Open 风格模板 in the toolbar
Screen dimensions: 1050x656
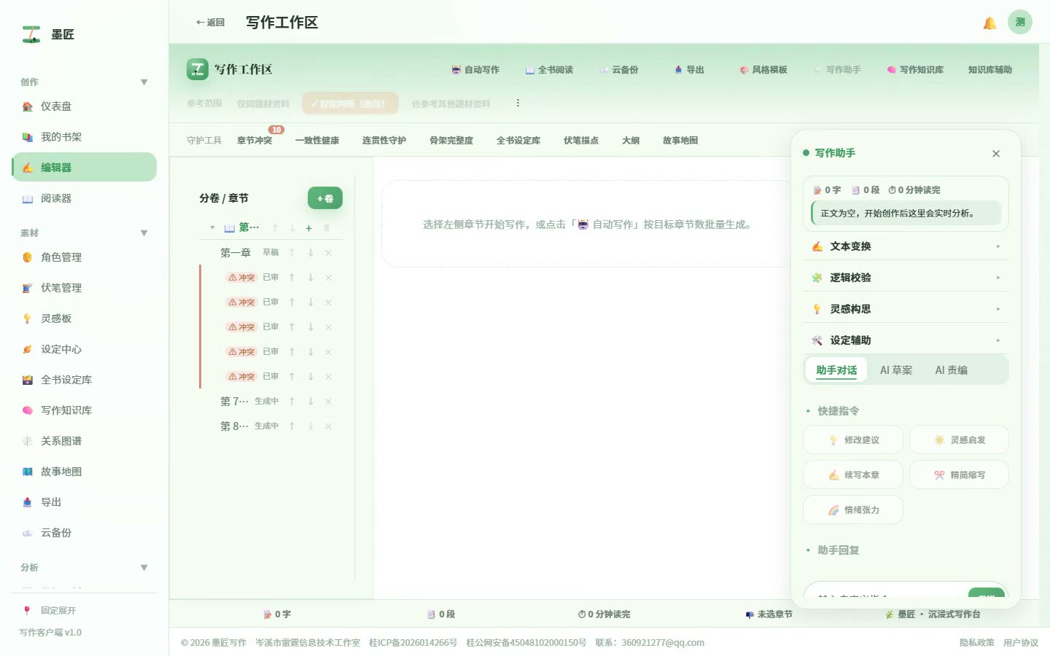763,70
